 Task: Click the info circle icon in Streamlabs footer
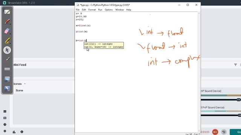pos(22,132)
